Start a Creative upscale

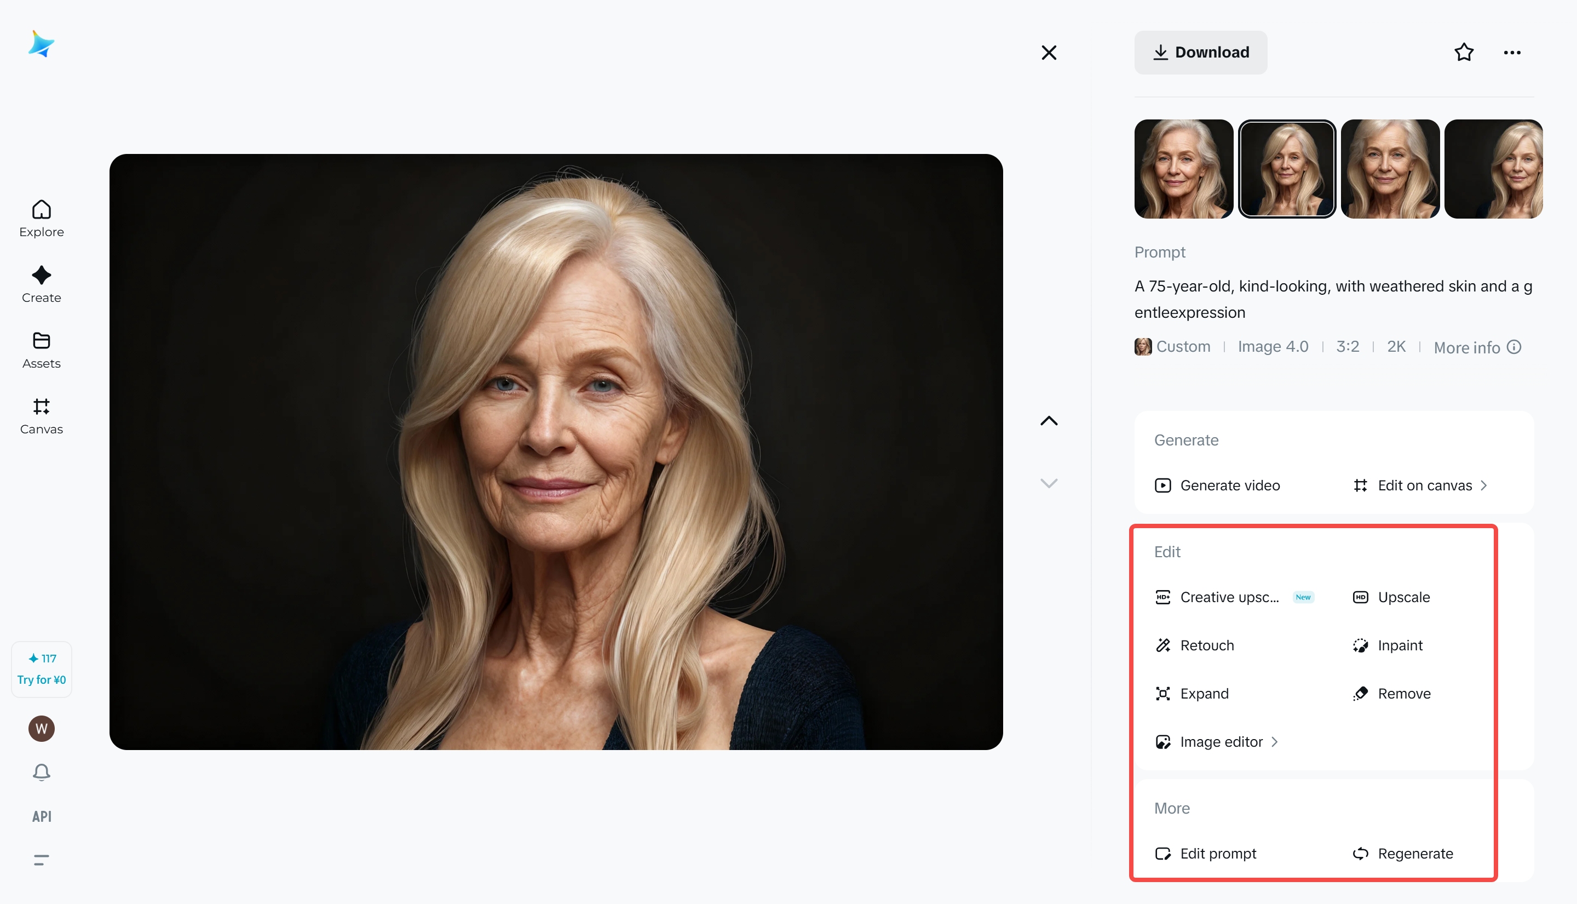pyautogui.click(x=1230, y=597)
